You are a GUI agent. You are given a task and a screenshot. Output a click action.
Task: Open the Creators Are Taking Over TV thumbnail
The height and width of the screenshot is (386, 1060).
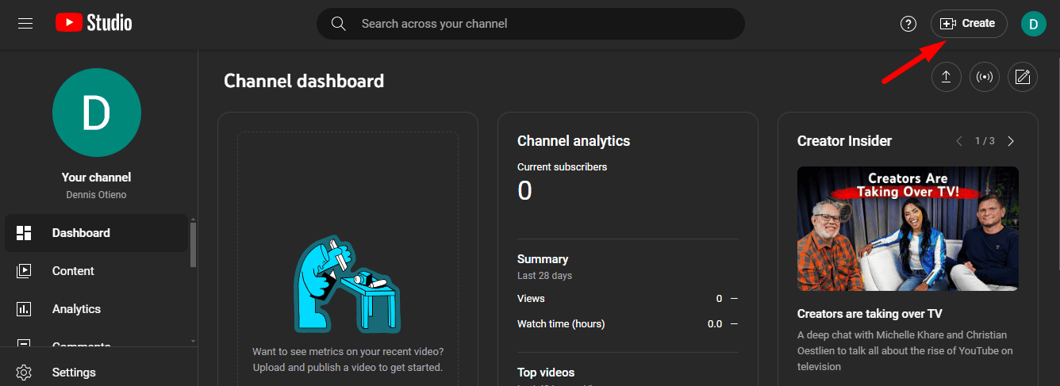[x=908, y=228]
